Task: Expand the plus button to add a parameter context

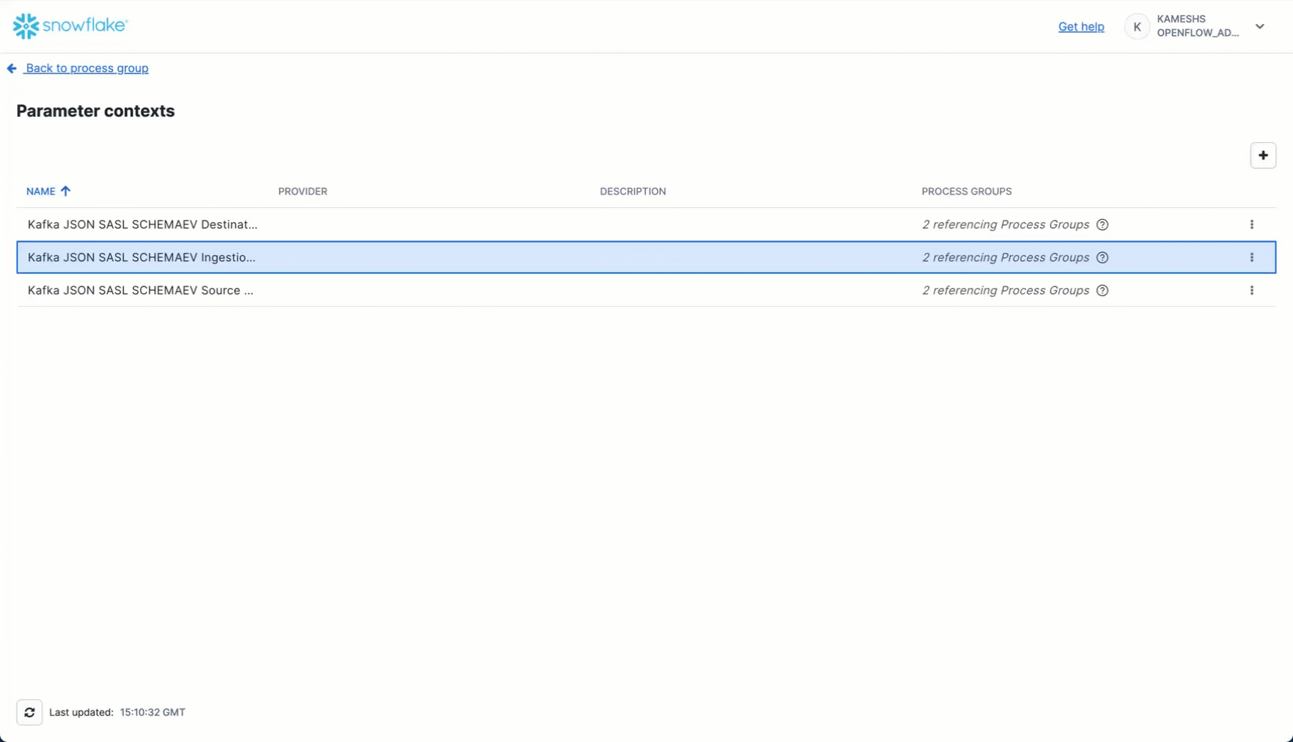Action: pos(1263,155)
